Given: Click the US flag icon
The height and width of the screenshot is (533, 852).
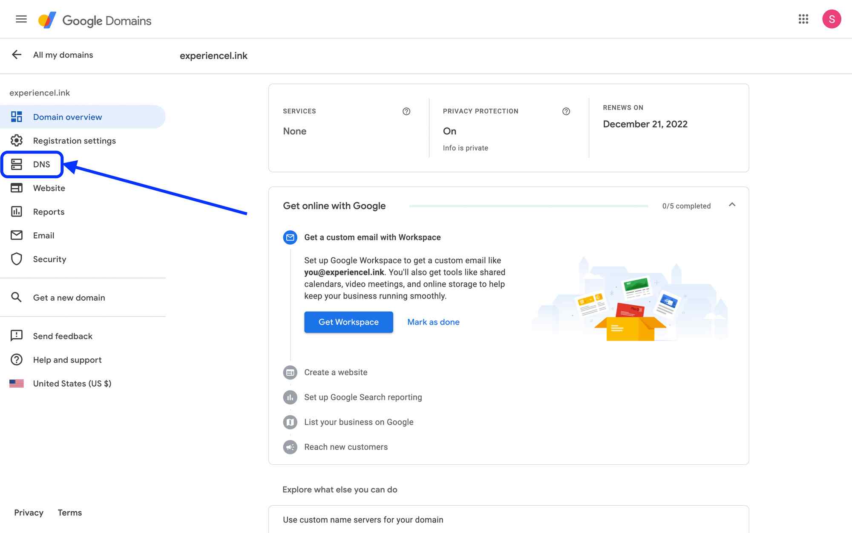Looking at the screenshot, I should (x=17, y=383).
